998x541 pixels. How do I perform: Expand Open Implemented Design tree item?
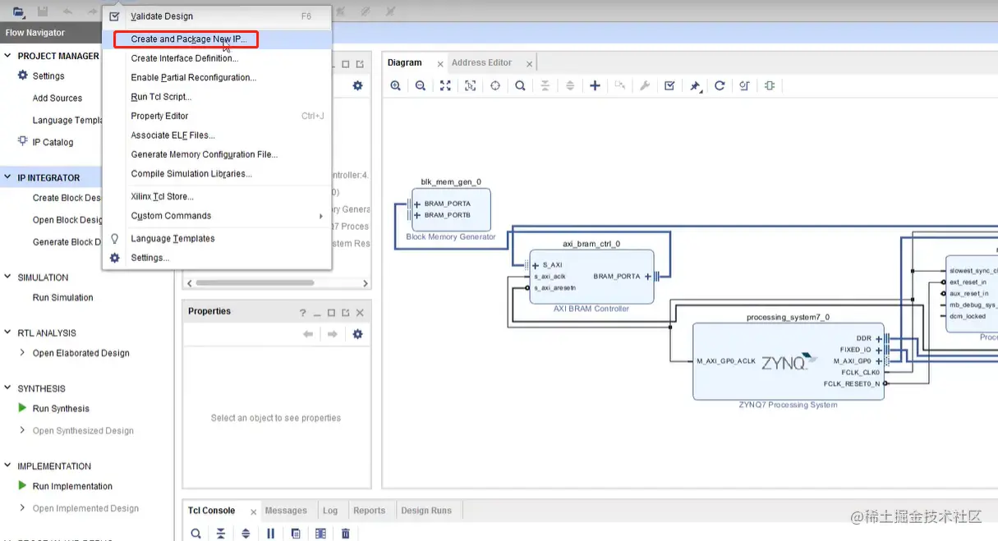(22, 508)
